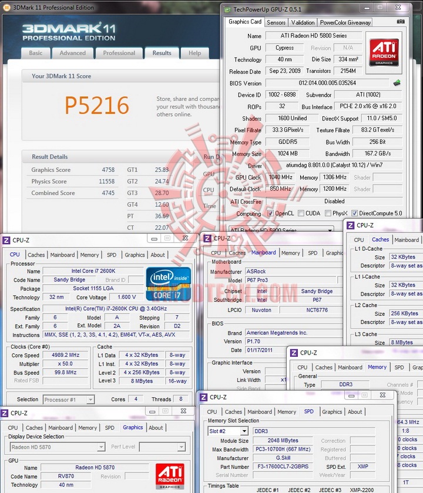Click the ATI Radeon logo in GPU-Z

[x=384, y=52]
